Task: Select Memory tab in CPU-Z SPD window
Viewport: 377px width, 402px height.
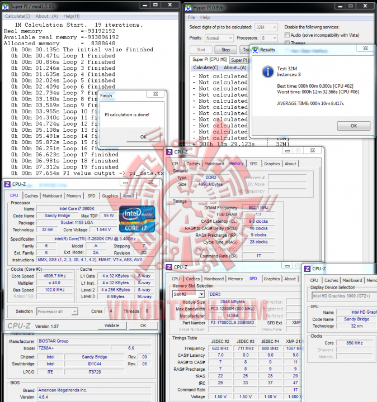Action: [235, 279]
